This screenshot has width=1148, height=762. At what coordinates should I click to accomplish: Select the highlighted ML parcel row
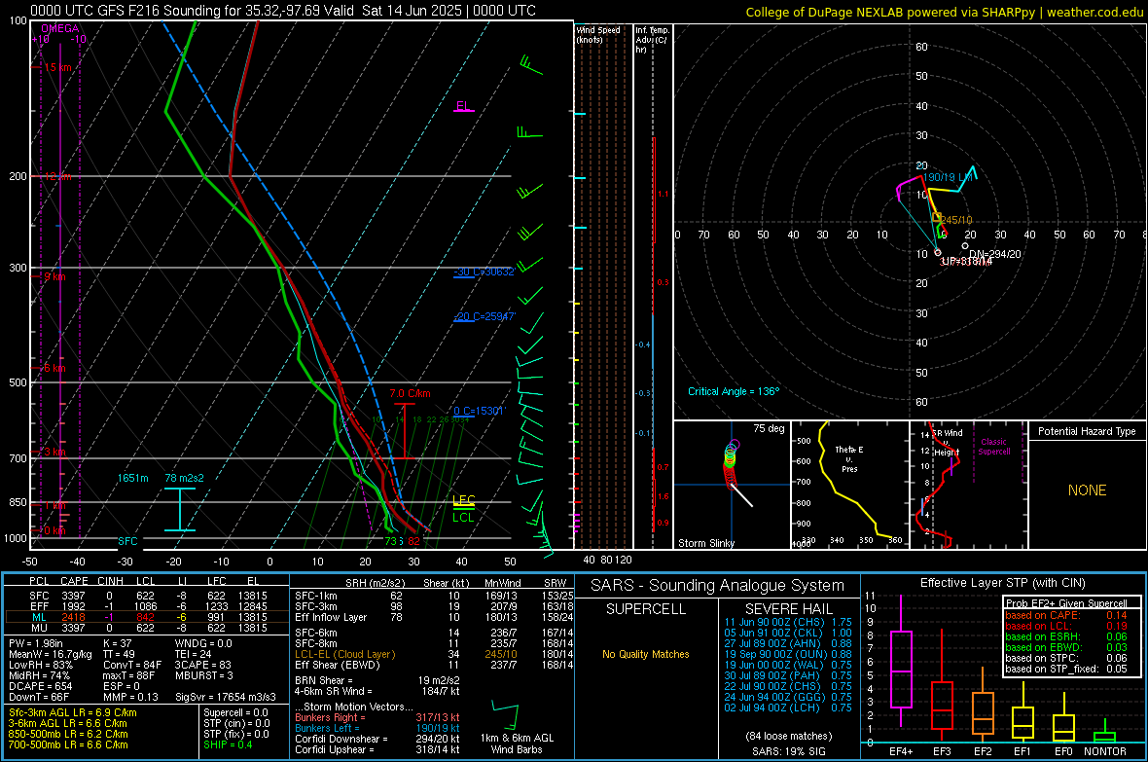coord(147,617)
